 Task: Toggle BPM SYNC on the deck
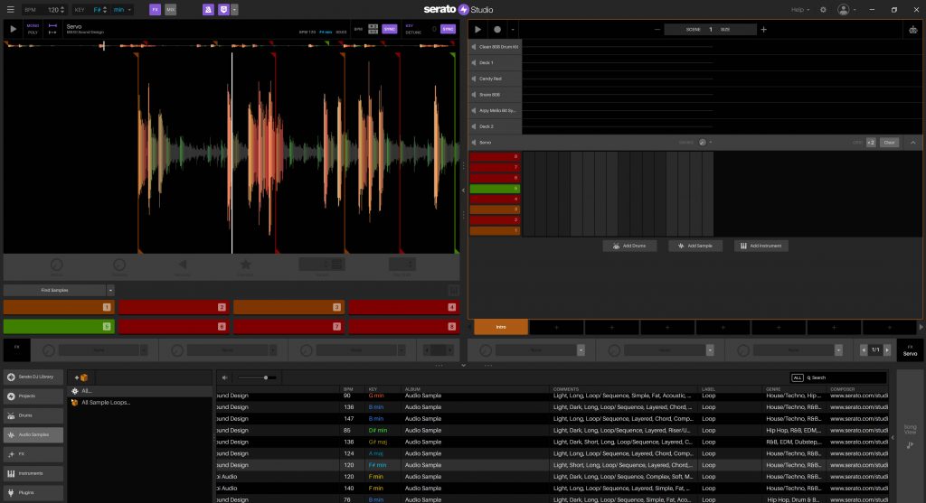click(x=389, y=29)
